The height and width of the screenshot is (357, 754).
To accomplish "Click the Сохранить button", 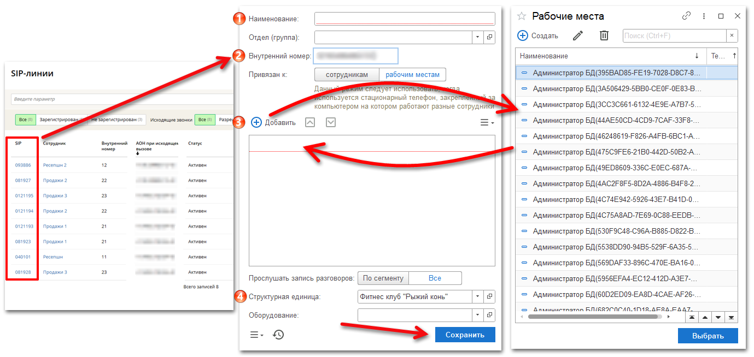I will click(465, 335).
